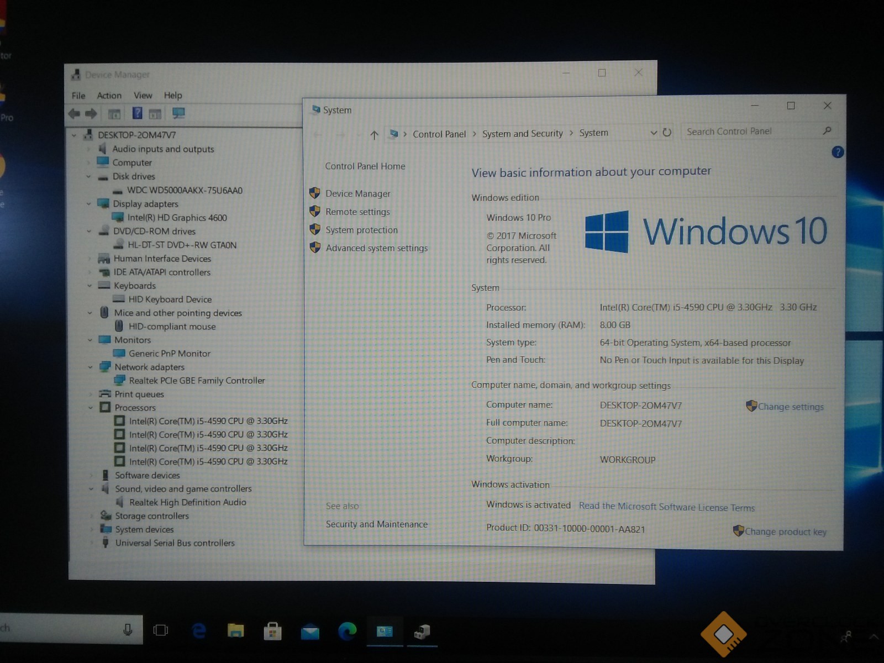Click the Properties toolbar icon in Device Manager
884x663 pixels.
click(114, 114)
